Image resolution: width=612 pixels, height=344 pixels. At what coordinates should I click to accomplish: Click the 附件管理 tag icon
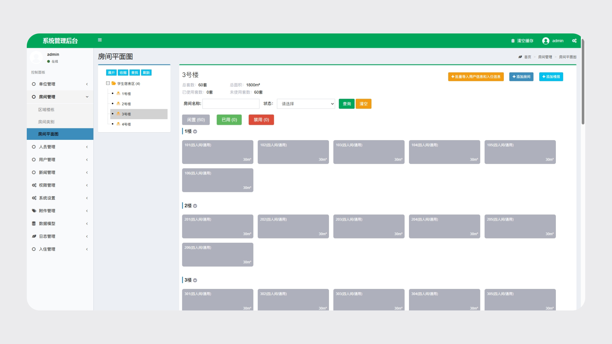[34, 211]
